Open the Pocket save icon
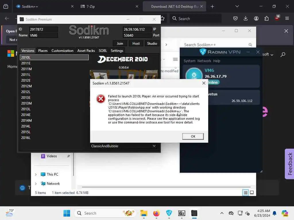The height and width of the screenshot is (220, 294). (235, 18)
